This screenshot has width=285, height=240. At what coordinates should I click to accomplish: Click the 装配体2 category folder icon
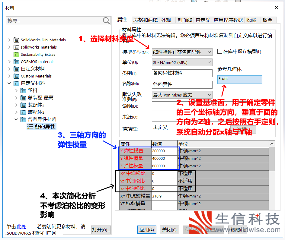[x=23, y=105]
